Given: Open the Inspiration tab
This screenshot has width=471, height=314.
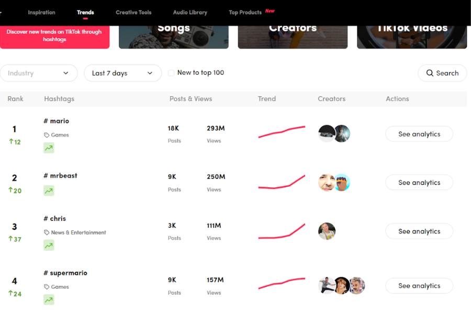Looking at the screenshot, I should coord(41,13).
